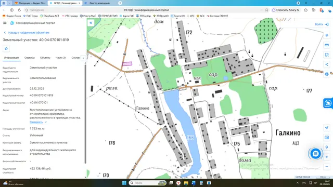Open the base map switcher icon
The height and width of the screenshot is (187, 333).
pos(327,138)
